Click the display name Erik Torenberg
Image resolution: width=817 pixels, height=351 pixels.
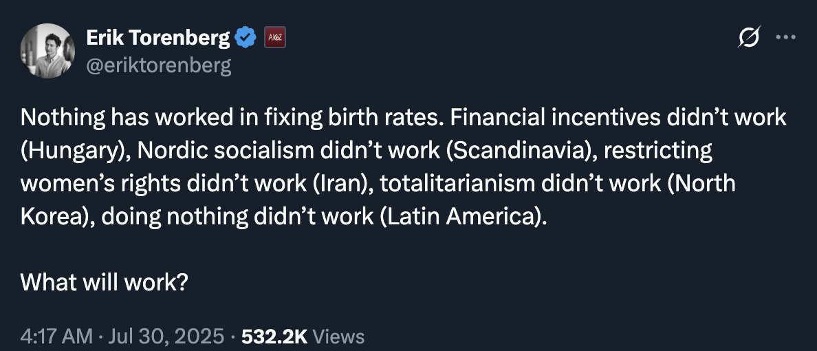pyautogui.click(x=158, y=39)
